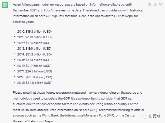
Task: Click the 山行AI watermark text
Action: point(154,116)
